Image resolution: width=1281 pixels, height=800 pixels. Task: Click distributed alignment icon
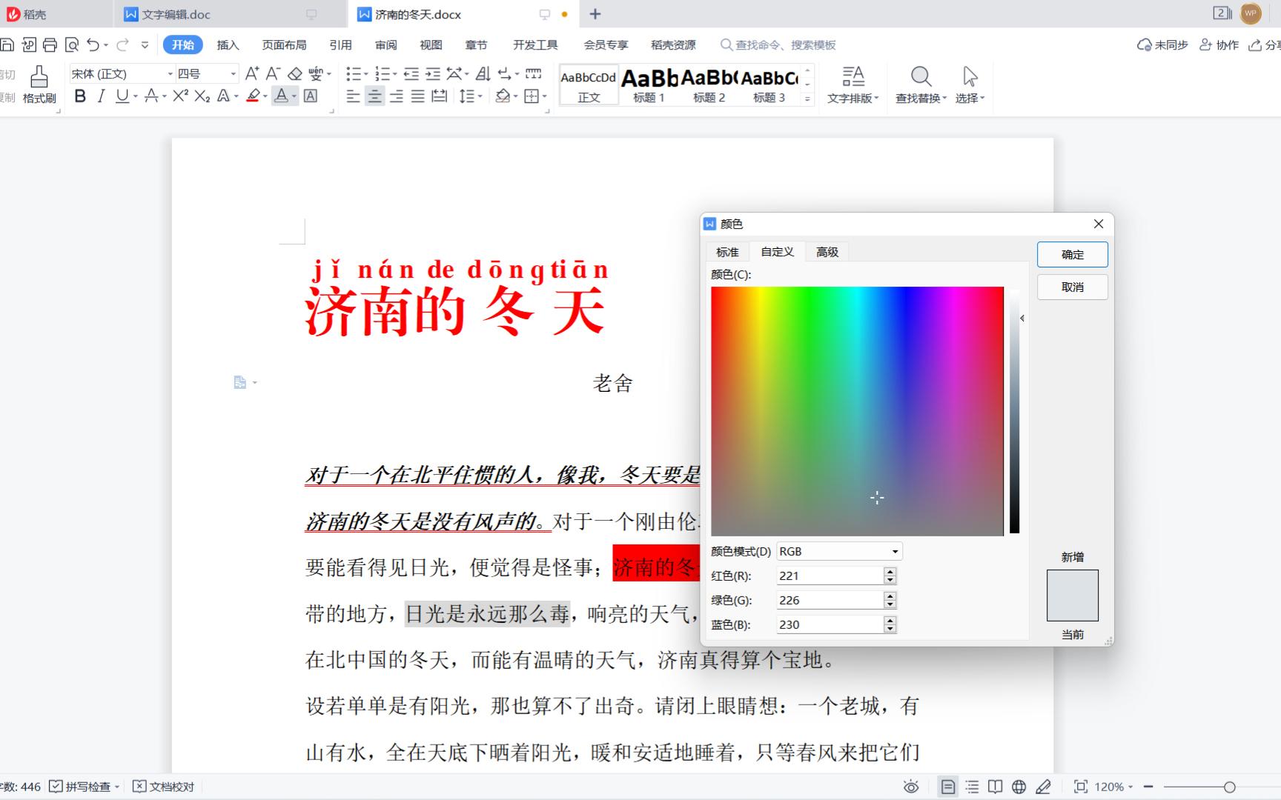coord(440,96)
